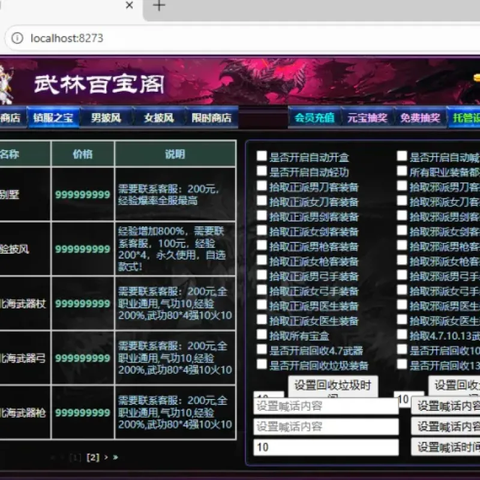Check 拾取邪派男枪客 checkbox
This screenshot has height=480, width=480.
pos(402,245)
